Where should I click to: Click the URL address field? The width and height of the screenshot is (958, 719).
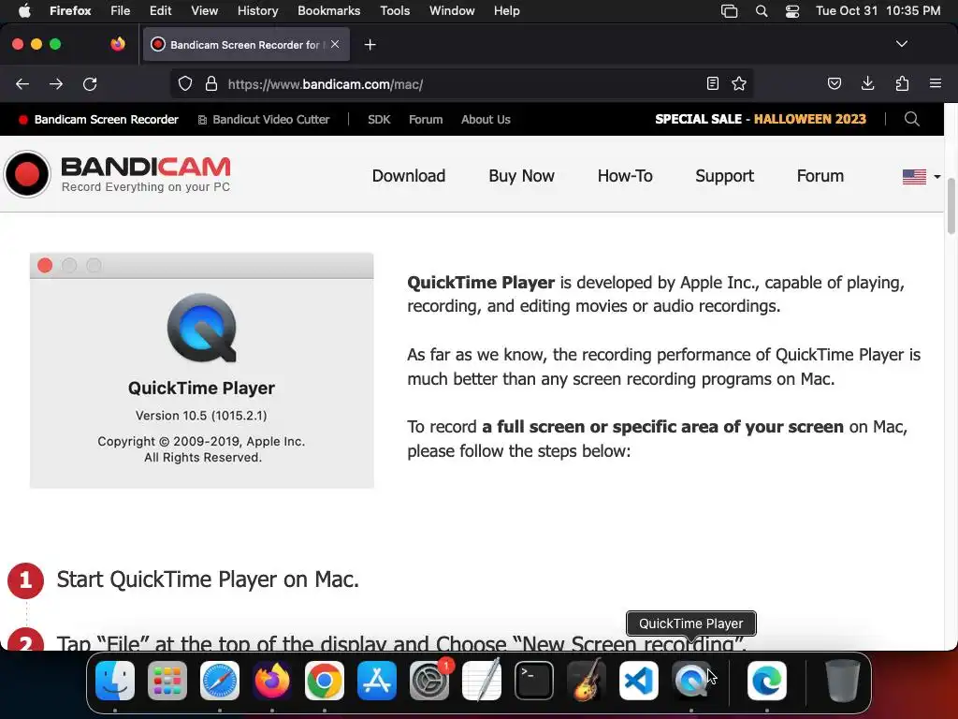(x=461, y=83)
